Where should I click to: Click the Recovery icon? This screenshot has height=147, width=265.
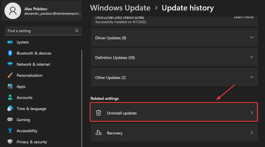(x=99, y=133)
